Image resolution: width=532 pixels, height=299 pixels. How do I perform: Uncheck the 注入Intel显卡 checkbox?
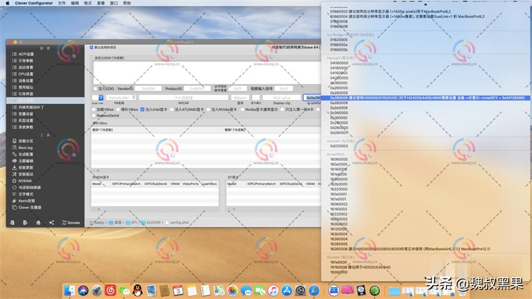pyautogui.click(x=143, y=109)
